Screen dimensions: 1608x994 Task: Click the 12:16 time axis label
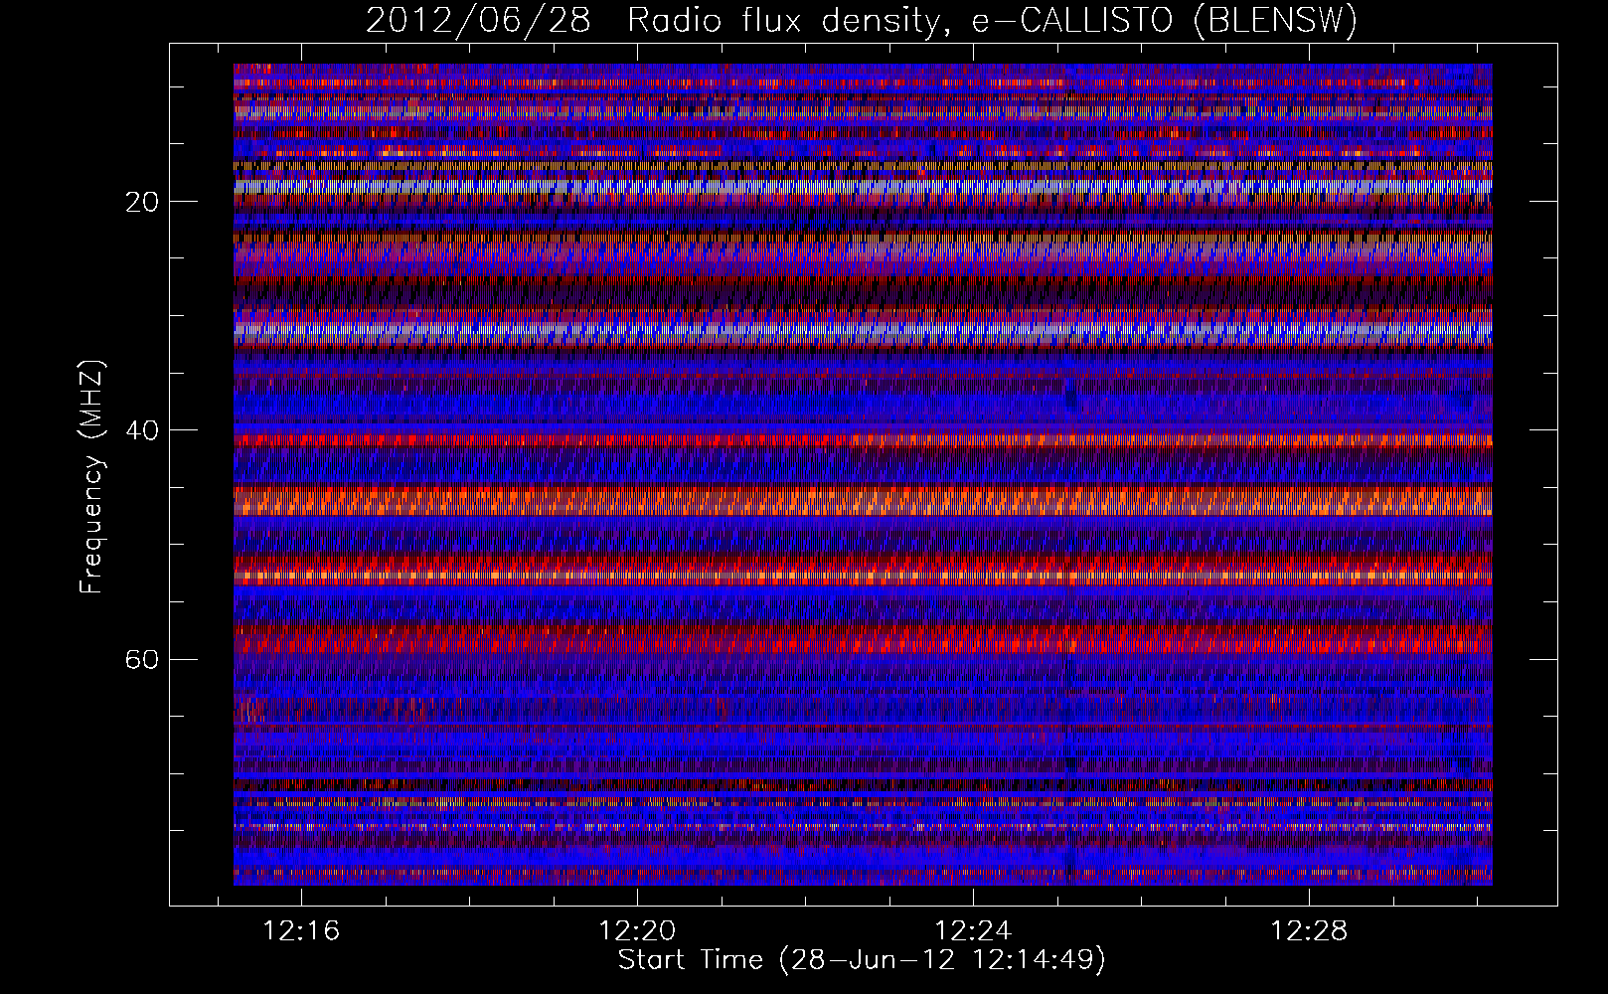tap(301, 930)
